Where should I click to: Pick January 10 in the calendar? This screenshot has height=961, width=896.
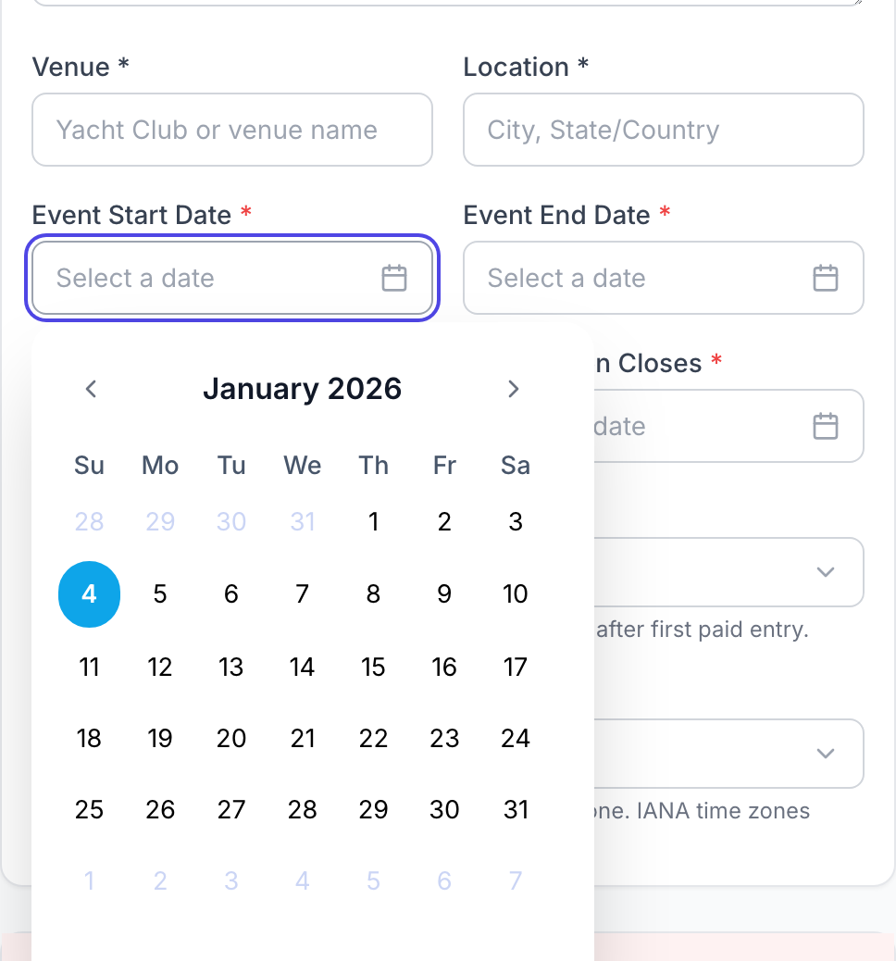coord(516,594)
